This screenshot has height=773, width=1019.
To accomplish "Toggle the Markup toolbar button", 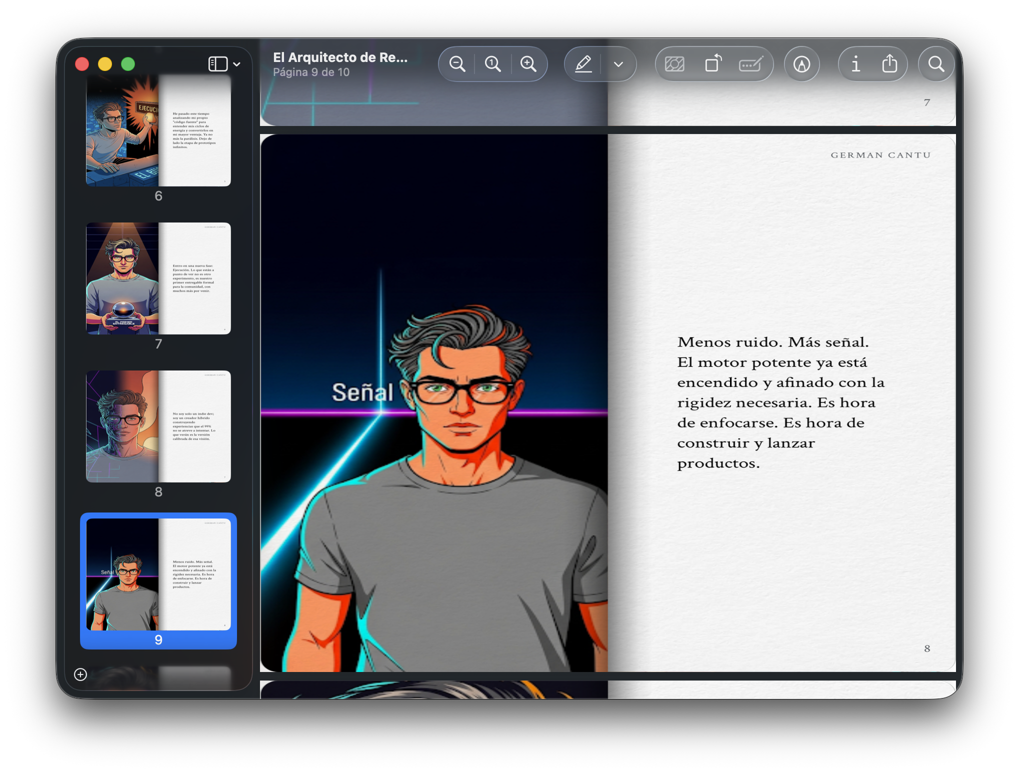I will click(802, 64).
